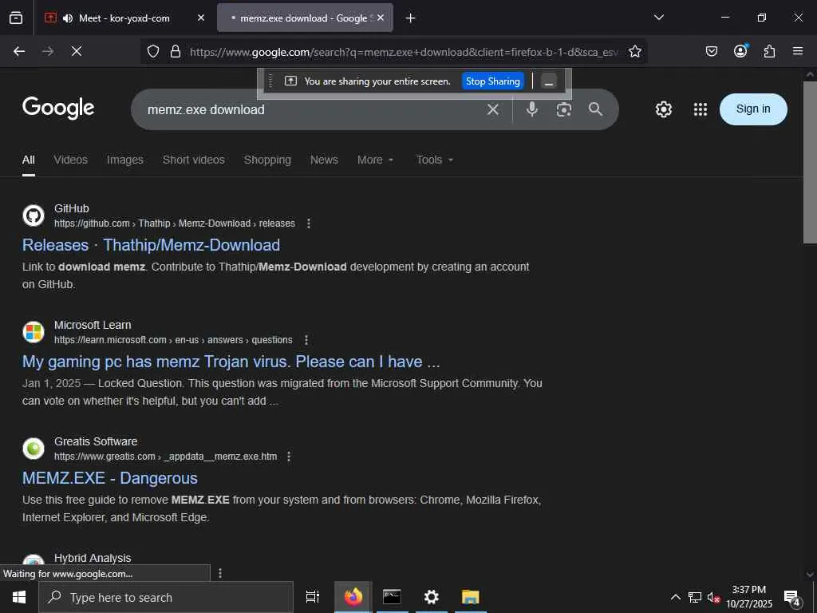This screenshot has width=817, height=613.
Task: Close the memz.exe download Google tab
Action: 381,18
